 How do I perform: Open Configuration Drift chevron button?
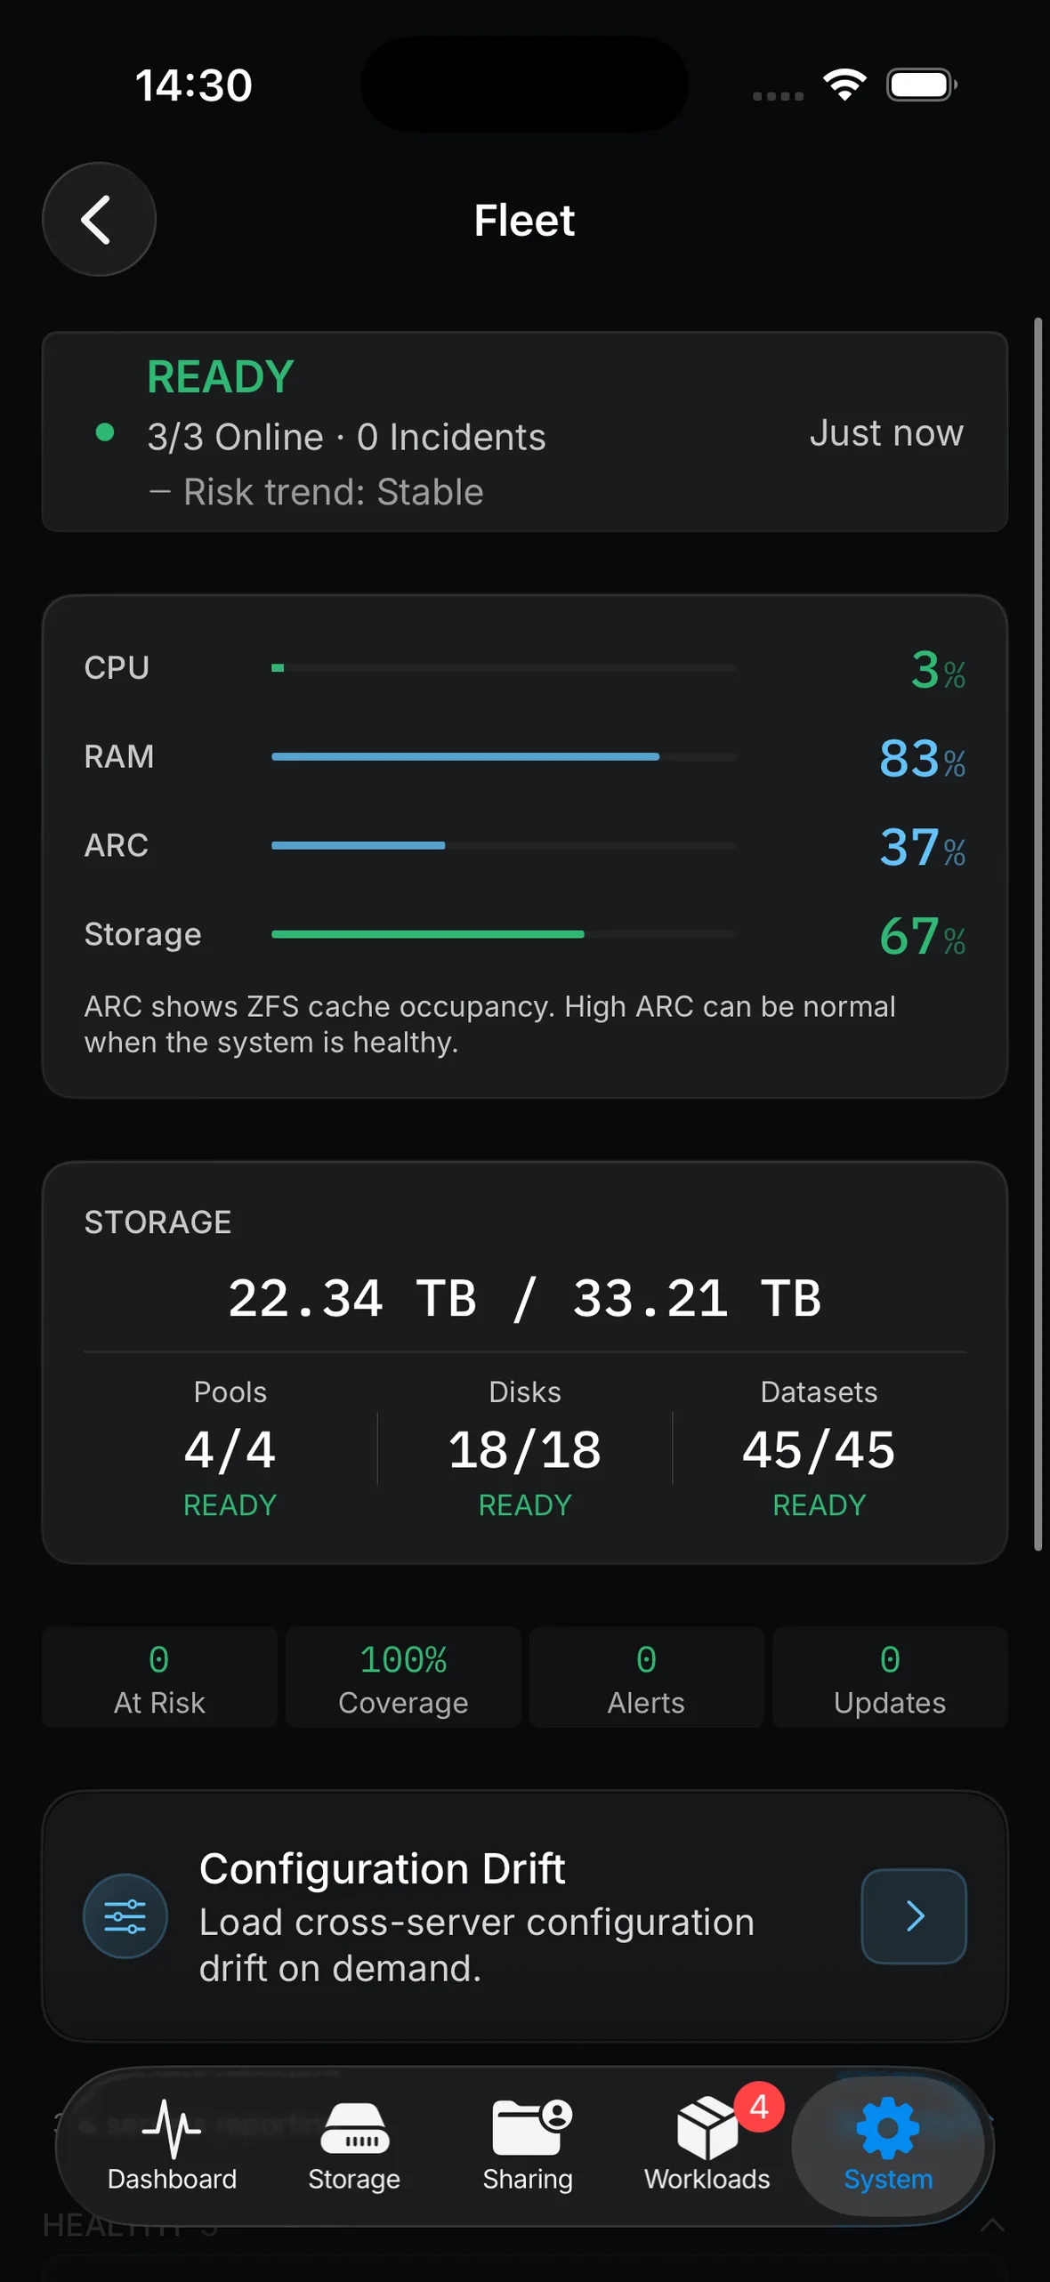coord(914,1915)
